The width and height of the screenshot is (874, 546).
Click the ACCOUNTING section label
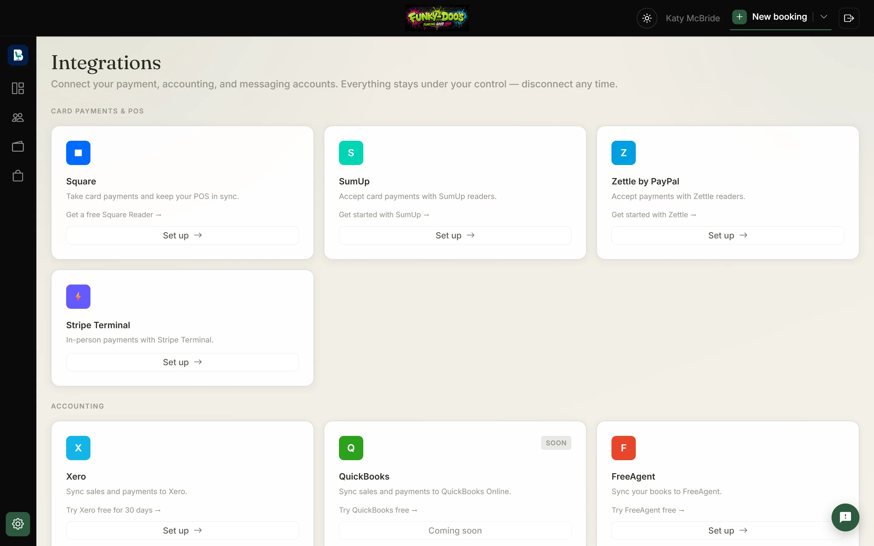tap(77, 406)
